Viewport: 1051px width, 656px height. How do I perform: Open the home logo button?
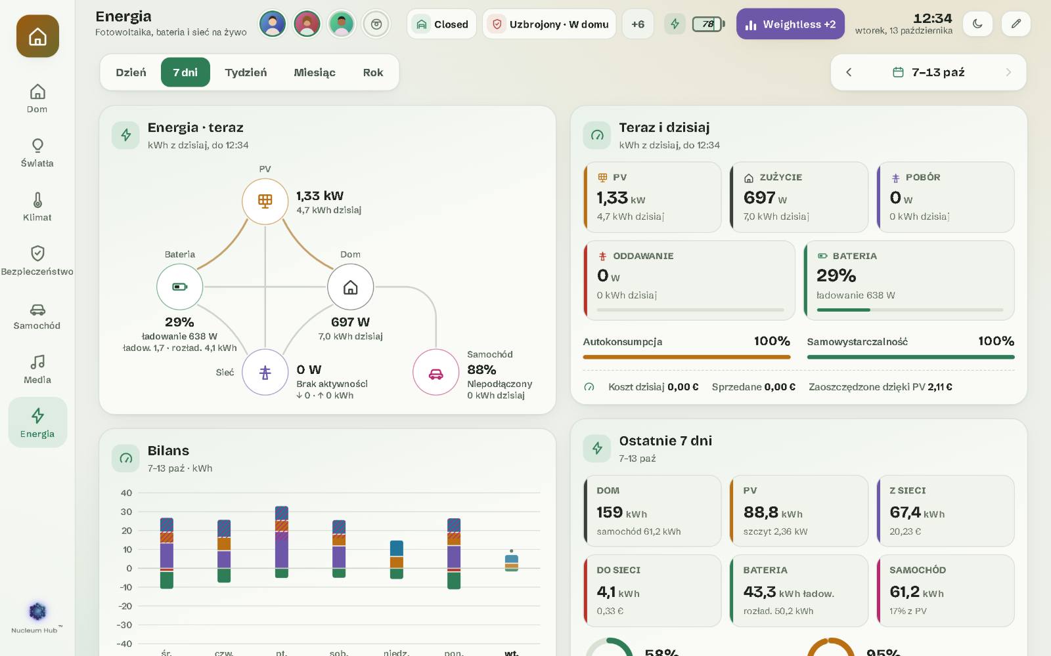(x=37, y=36)
